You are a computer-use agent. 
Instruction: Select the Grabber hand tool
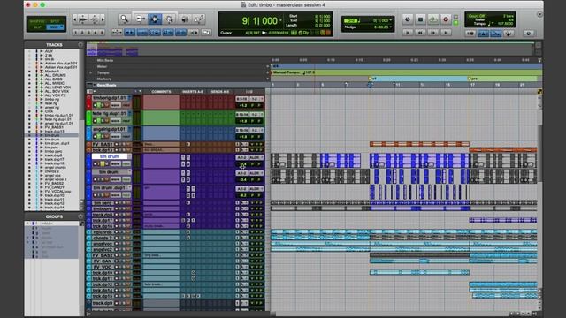[169, 19]
